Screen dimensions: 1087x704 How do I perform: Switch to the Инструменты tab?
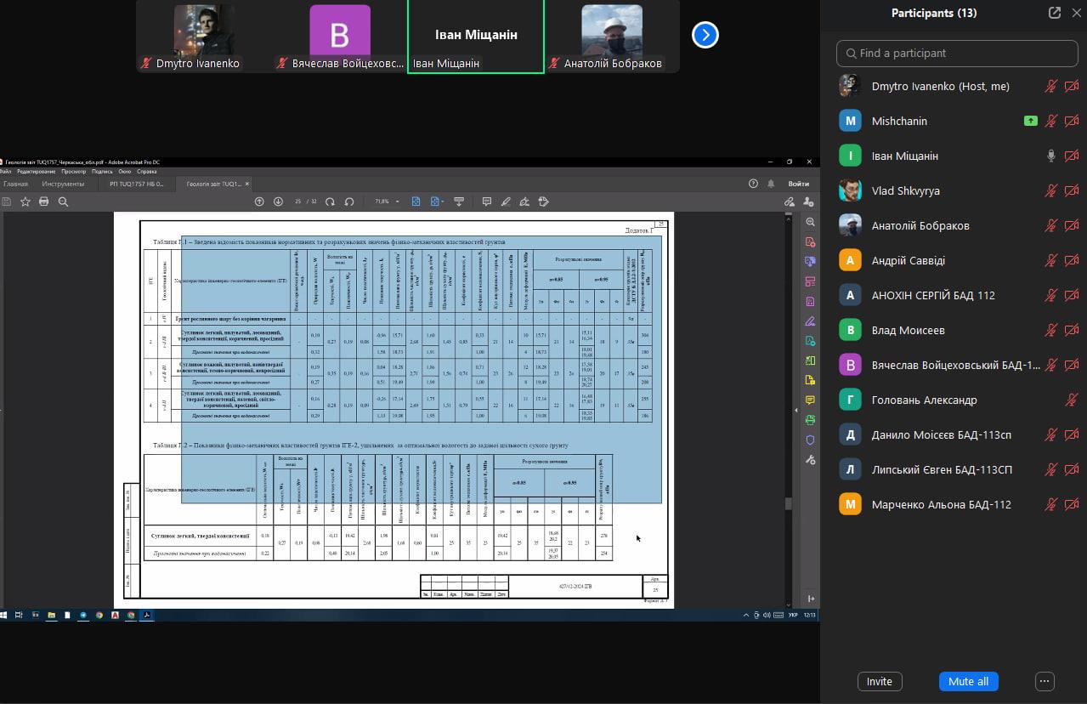tap(63, 184)
